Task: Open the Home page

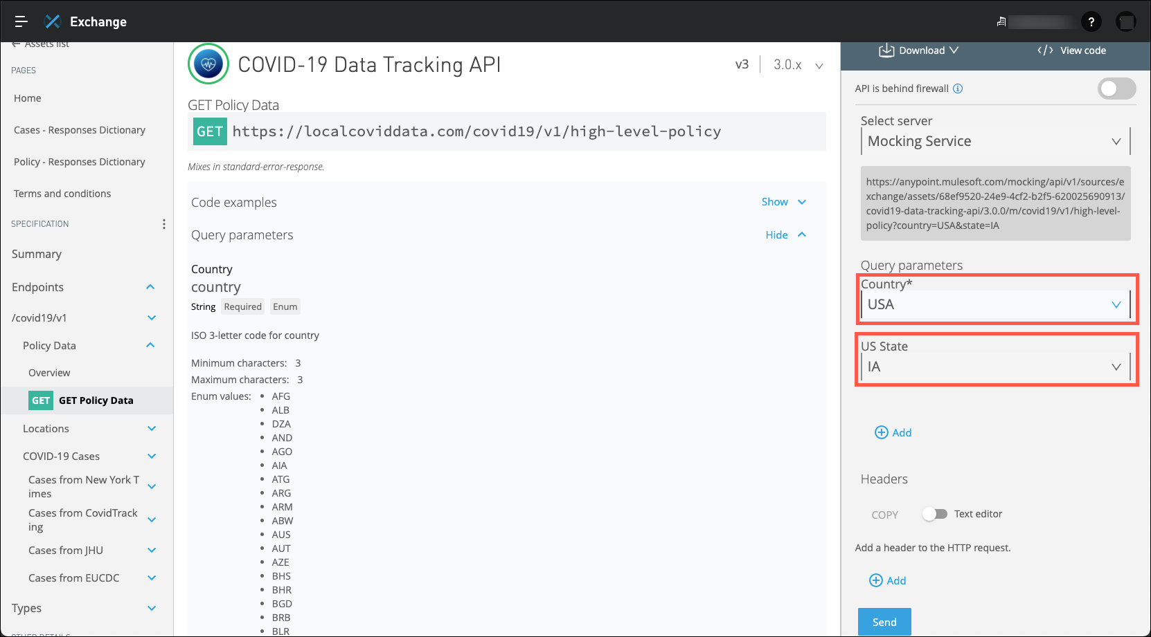Action: click(x=28, y=98)
